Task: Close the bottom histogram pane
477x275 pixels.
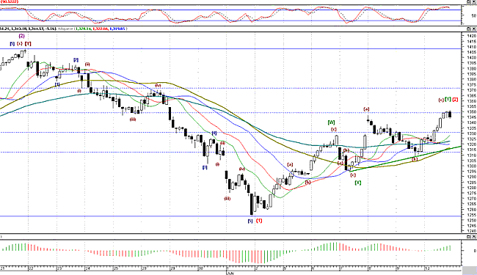Action: click(474, 236)
